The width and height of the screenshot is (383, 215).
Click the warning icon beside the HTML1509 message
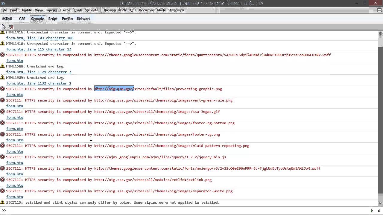pos(2,78)
